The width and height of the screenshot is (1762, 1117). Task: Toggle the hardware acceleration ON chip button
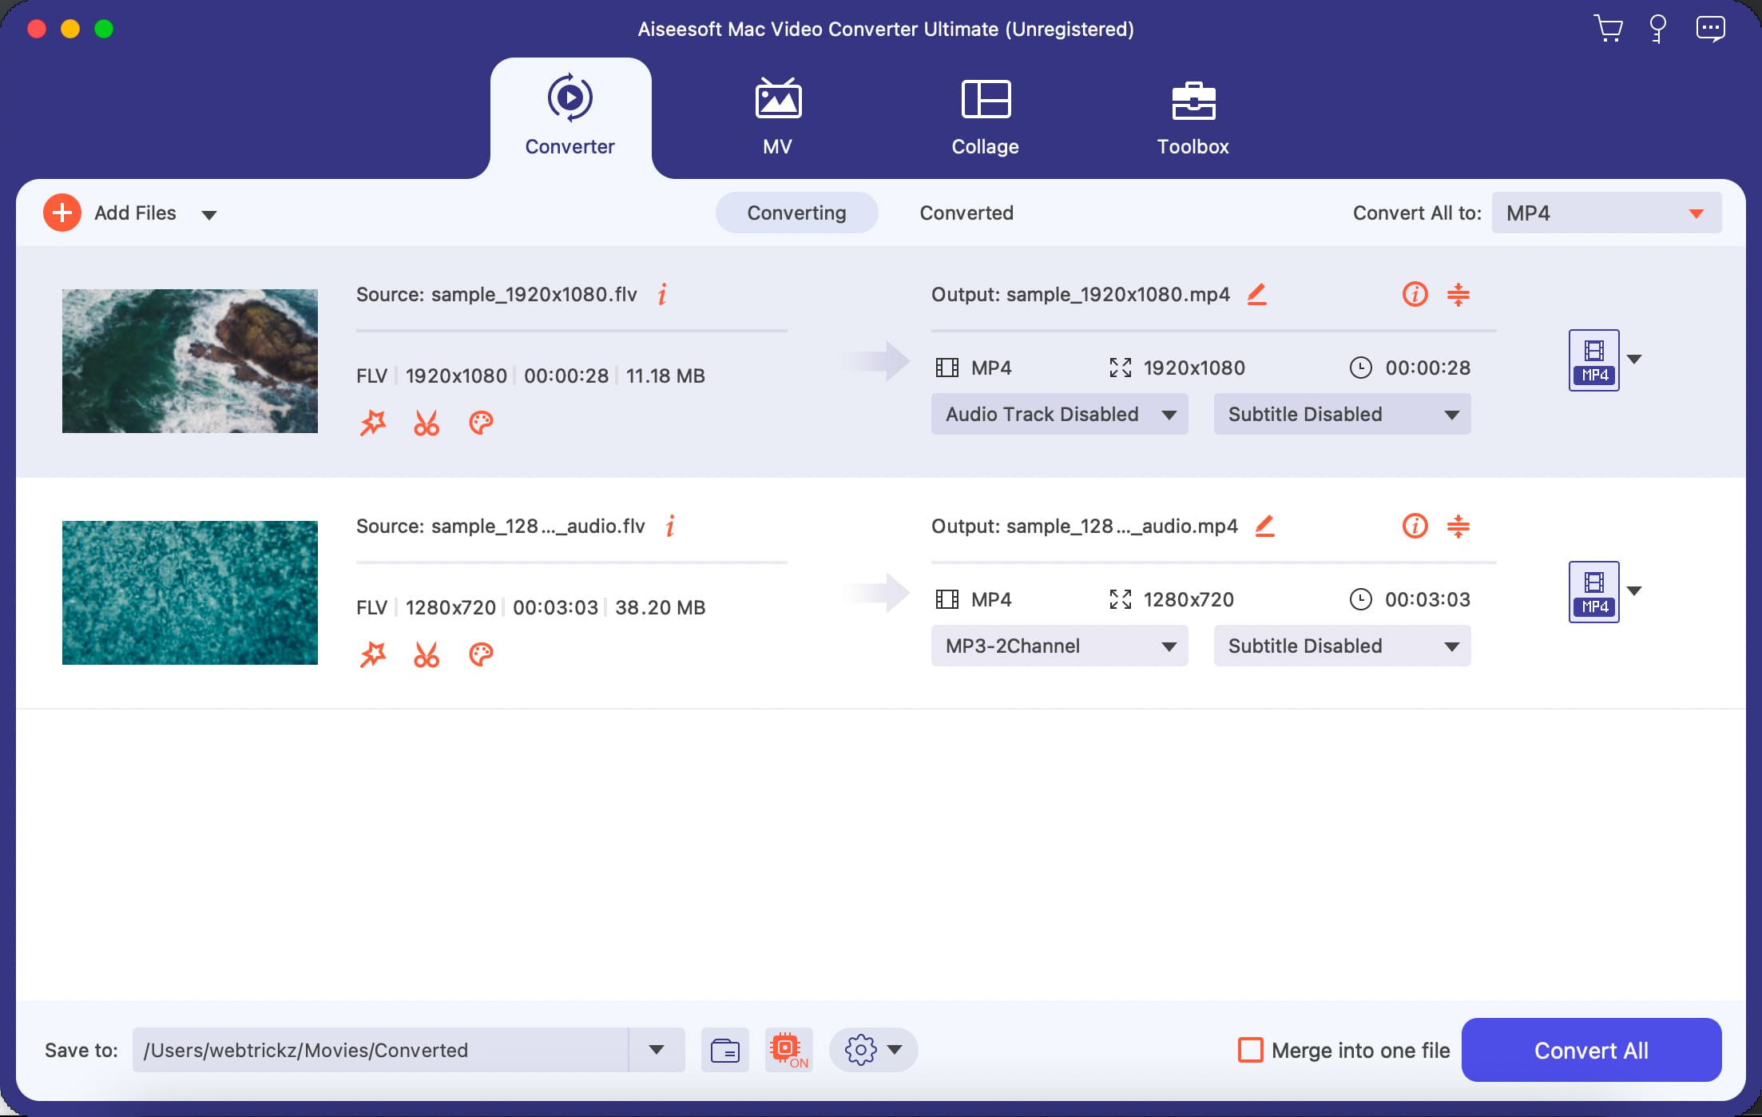pyautogui.click(x=788, y=1050)
